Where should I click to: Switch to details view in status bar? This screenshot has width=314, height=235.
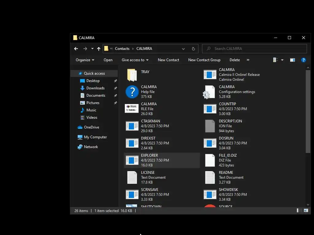299,211
